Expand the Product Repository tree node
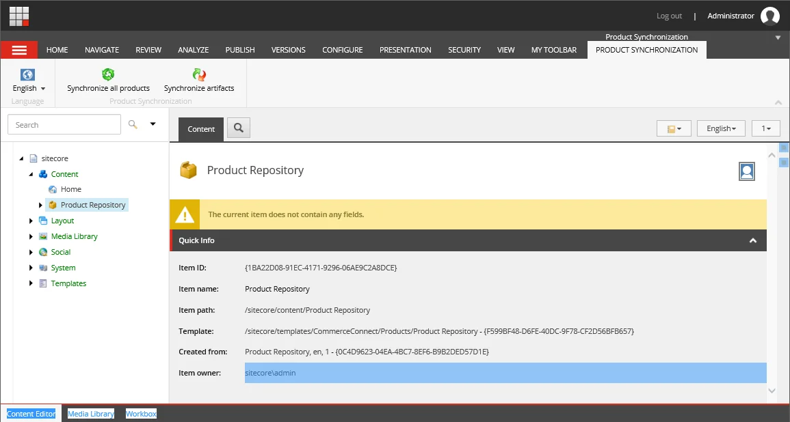The image size is (790, 422). pos(41,206)
